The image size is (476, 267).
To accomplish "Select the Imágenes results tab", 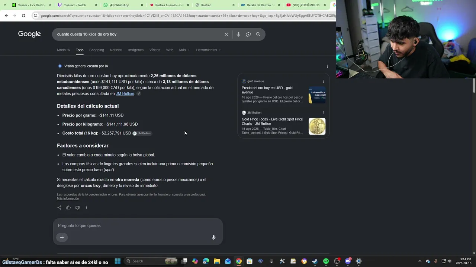I will (x=136, y=50).
